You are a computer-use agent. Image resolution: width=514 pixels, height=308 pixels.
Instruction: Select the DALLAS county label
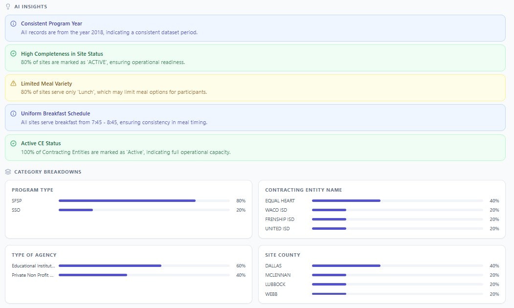273,266
